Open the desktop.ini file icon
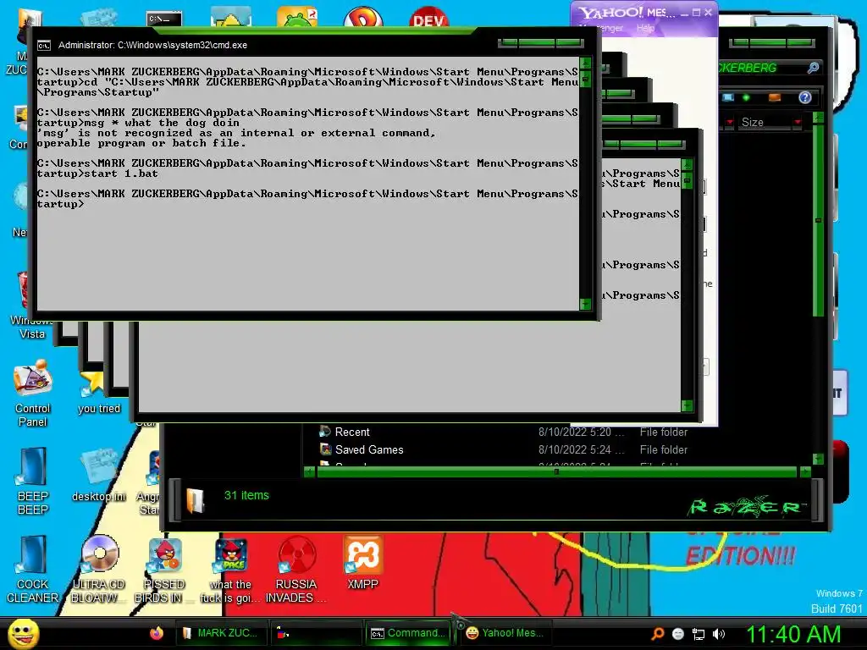 [x=98, y=474]
